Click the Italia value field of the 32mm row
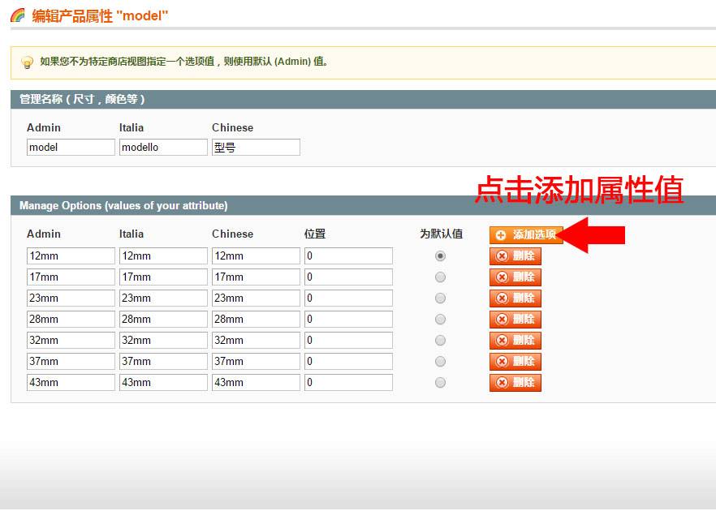 coord(163,340)
